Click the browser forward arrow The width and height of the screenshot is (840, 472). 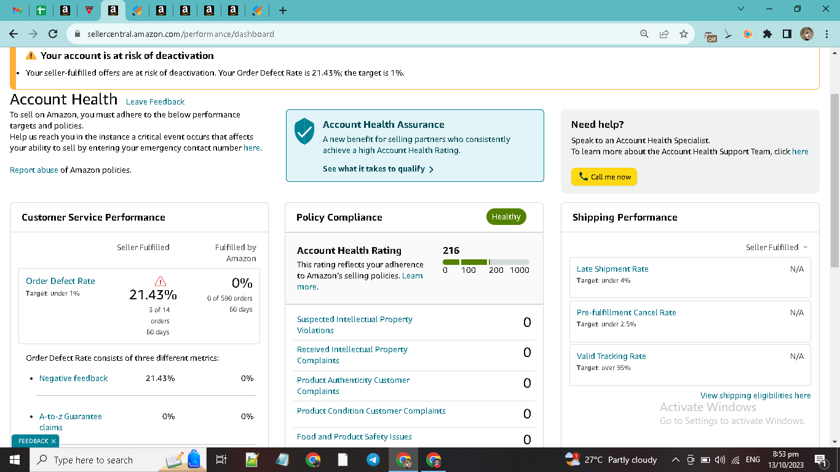pyautogui.click(x=33, y=34)
